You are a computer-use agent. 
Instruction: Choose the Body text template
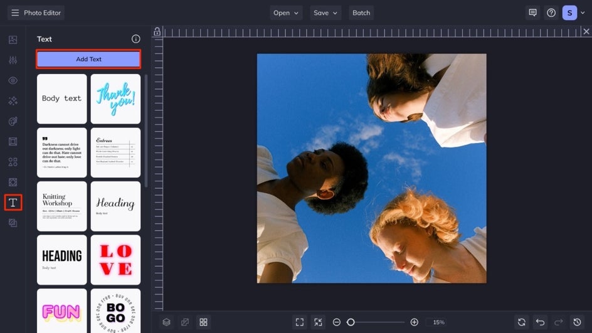click(62, 99)
